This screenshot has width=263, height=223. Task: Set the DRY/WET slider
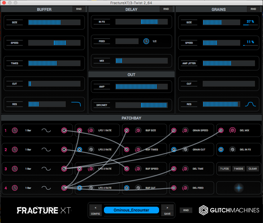click(x=141, y=105)
